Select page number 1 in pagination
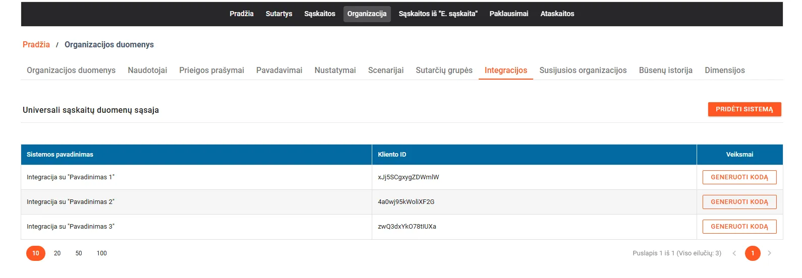 pos(753,253)
